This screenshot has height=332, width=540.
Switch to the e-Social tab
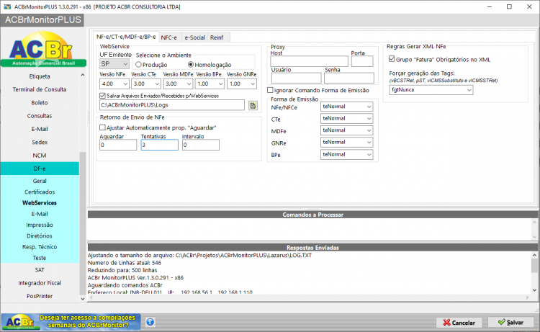(x=195, y=37)
